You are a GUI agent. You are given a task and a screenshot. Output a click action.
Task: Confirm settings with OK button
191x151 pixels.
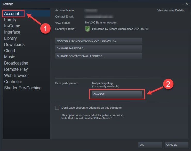150,145
